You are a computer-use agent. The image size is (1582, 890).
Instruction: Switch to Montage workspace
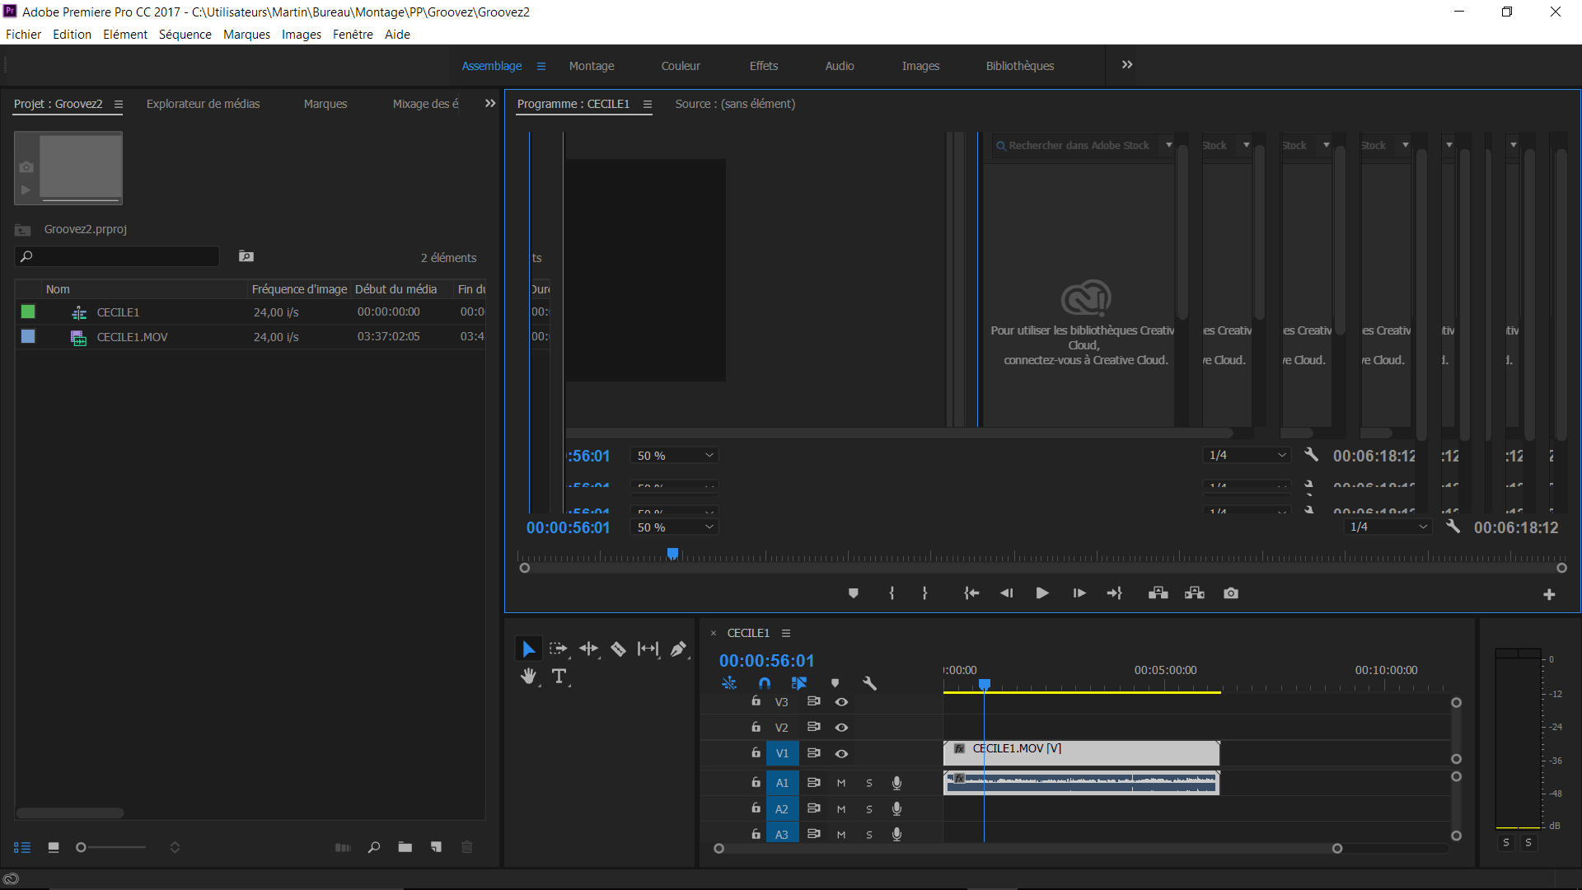(x=592, y=66)
